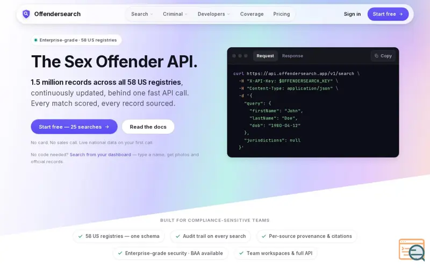430x268 pixels.
Task: Click Sign in link
Action: point(352,14)
